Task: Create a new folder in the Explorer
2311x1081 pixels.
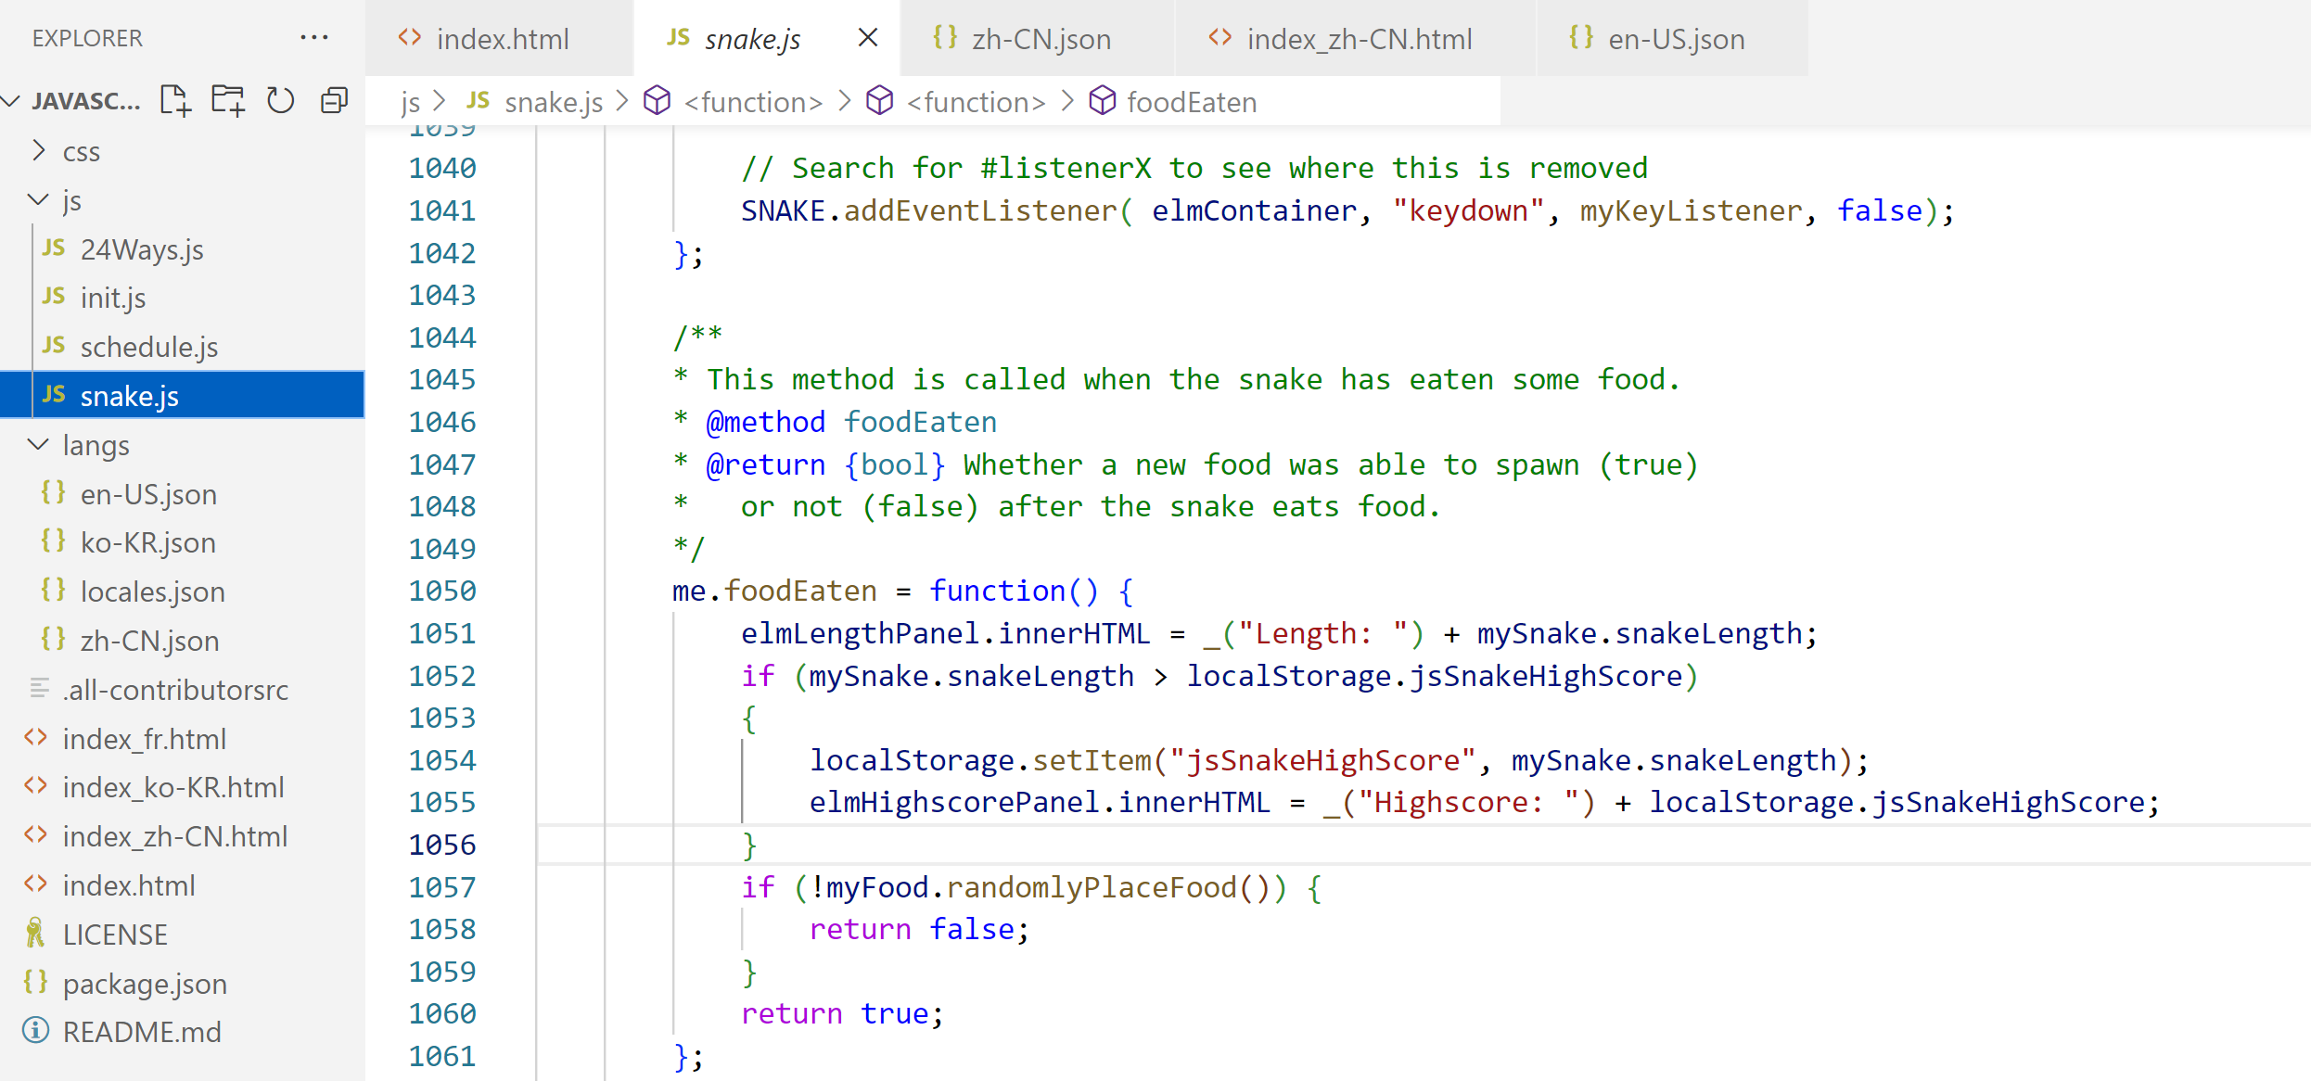Action: 227,100
